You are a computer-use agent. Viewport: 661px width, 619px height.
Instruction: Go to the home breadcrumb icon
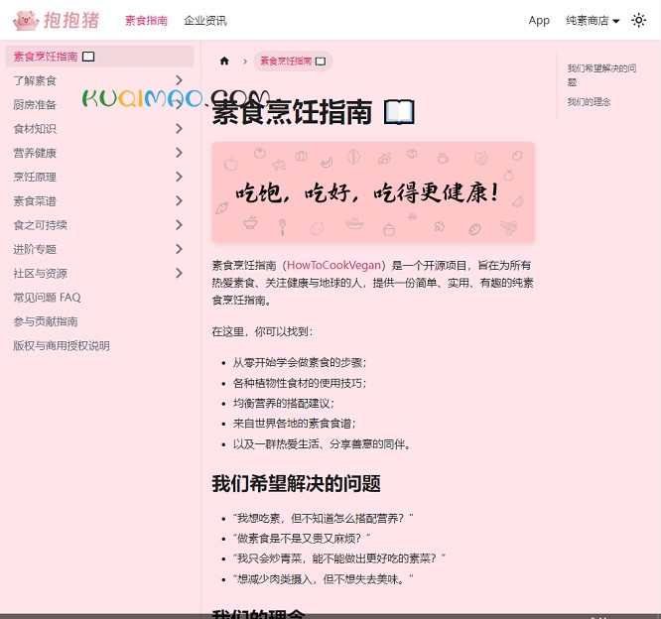tap(224, 62)
